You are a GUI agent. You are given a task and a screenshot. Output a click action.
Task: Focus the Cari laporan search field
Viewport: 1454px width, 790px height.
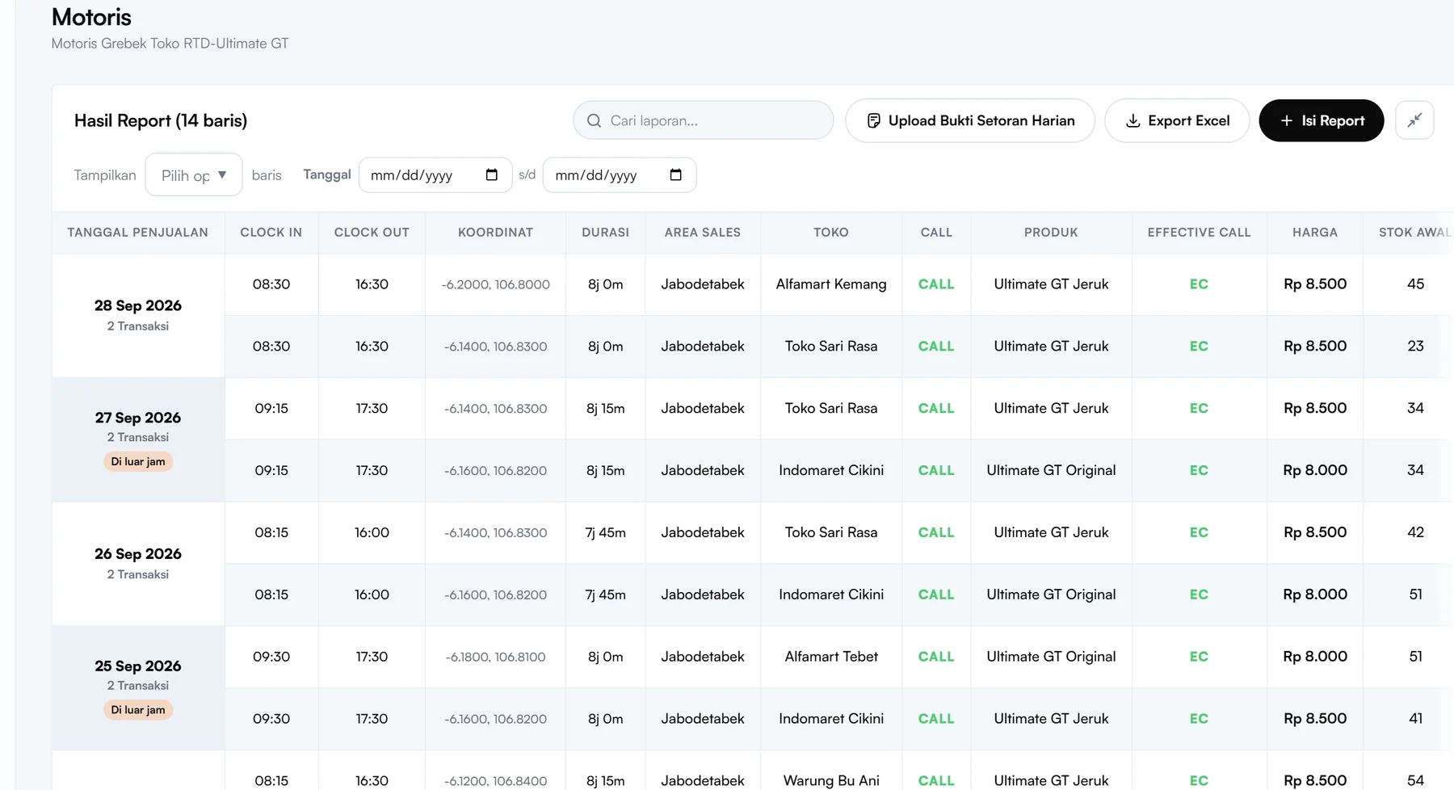coord(704,120)
